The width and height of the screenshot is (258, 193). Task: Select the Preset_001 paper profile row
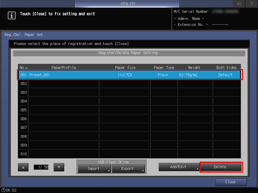coord(129,75)
